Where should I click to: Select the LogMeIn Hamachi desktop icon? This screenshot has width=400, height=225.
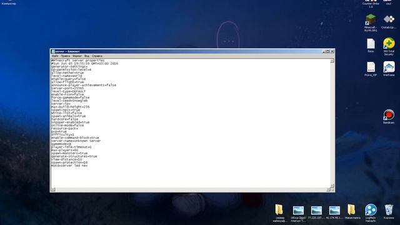[371, 212]
